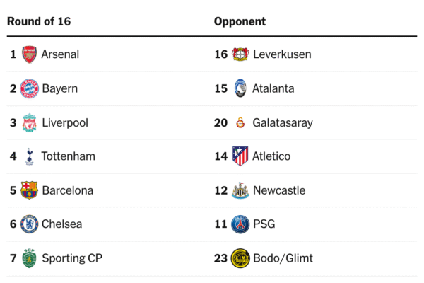Click the Sporting CP crest
This screenshot has width=424, height=283.
(29, 258)
